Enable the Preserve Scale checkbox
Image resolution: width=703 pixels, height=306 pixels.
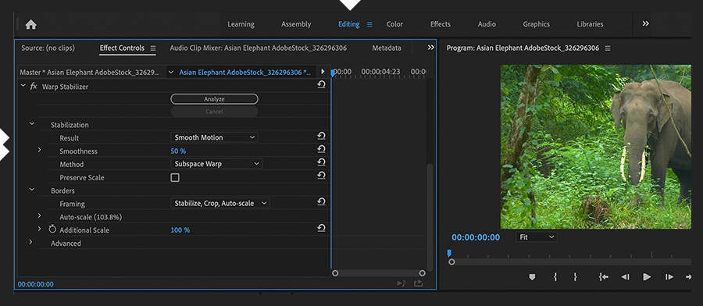pyautogui.click(x=175, y=177)
